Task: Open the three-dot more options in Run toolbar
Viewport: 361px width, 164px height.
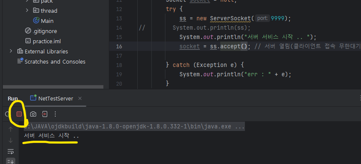Action: click(55, 114)
